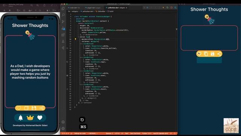241x136 pixels.
Task: Restart the debug session with green arrow
Action: (x=167, y=8)
